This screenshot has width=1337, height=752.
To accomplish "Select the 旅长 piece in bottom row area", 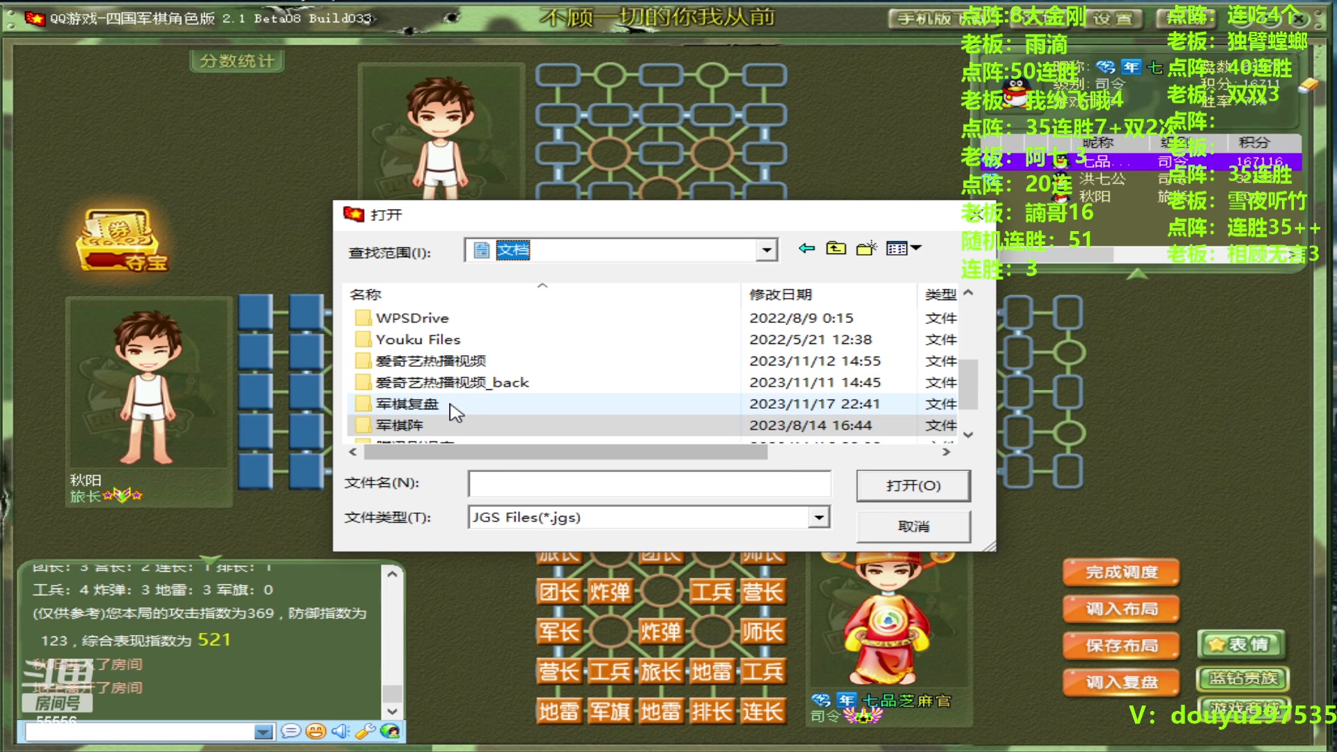I will point(661,672).
